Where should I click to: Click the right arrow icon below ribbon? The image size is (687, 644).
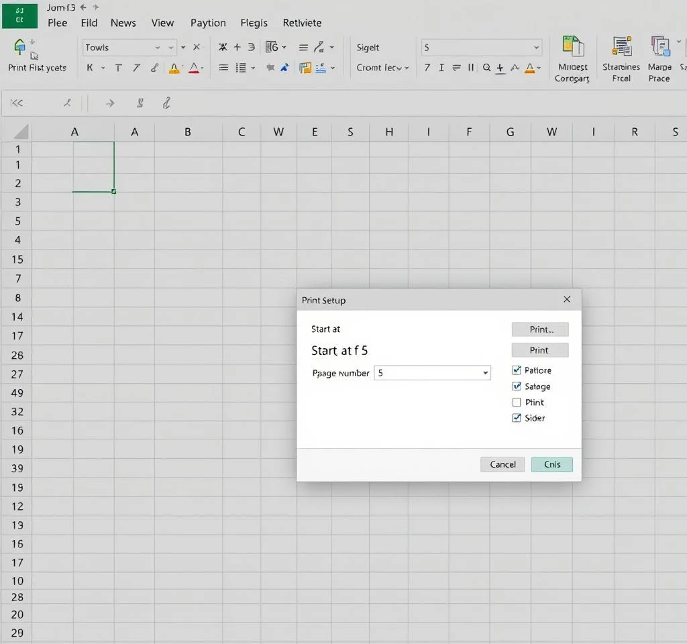(x=110, y=103)
